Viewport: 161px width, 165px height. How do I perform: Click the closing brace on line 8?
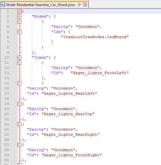tap(43, 47)
